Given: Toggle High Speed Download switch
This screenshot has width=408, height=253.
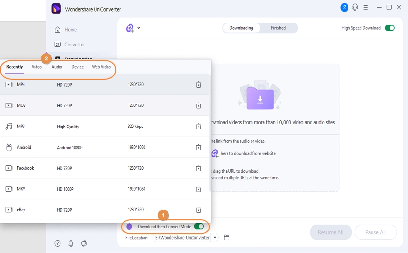Looking at the screenshot, I should tap(389, 28).
